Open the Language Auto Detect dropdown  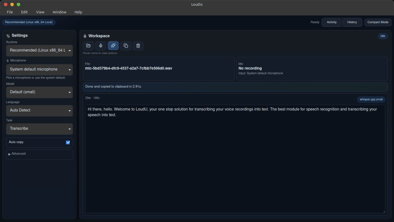39,111
